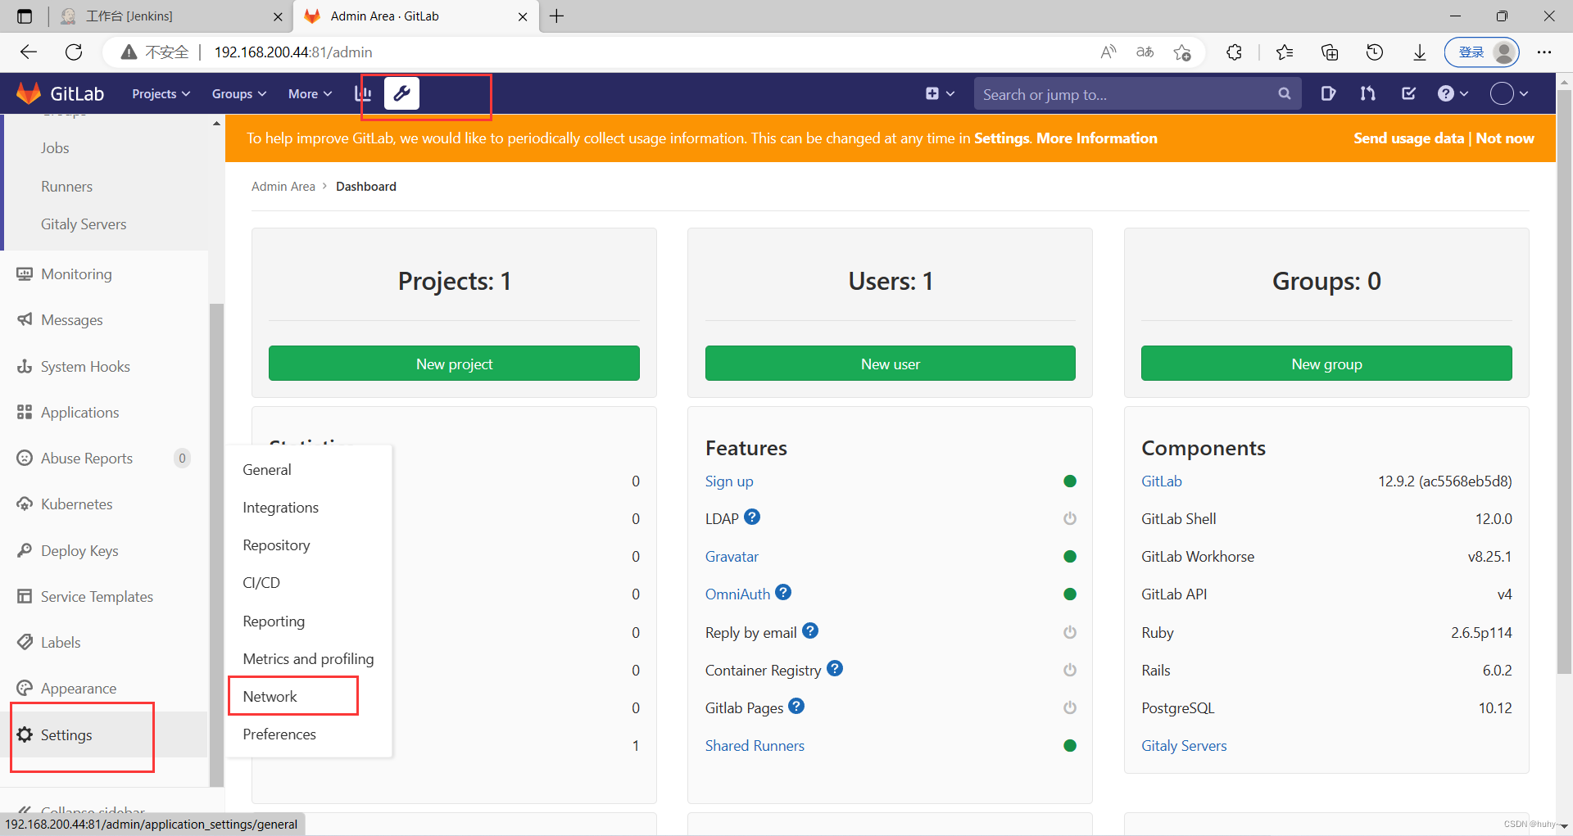Viewport: 1573px width, 836px height.
Task: Open the user avatar dropdown
Action: (x=1509, y=93)
